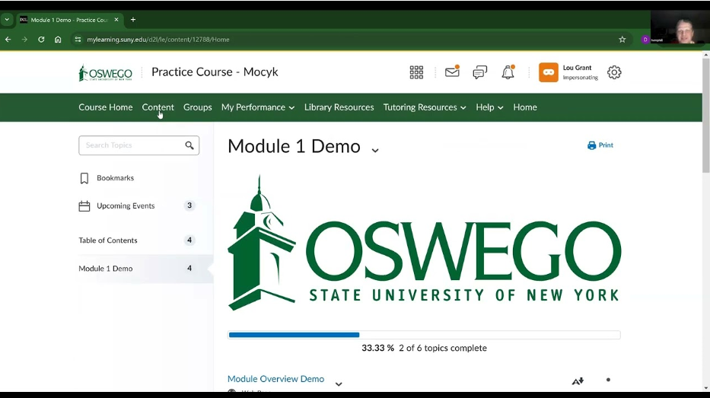
Task: Click the browser back arrow
Action: tap(8, 40)
